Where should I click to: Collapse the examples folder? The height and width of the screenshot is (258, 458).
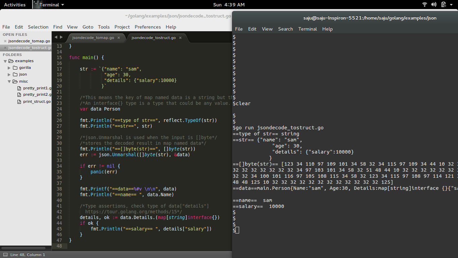point(5,61)
